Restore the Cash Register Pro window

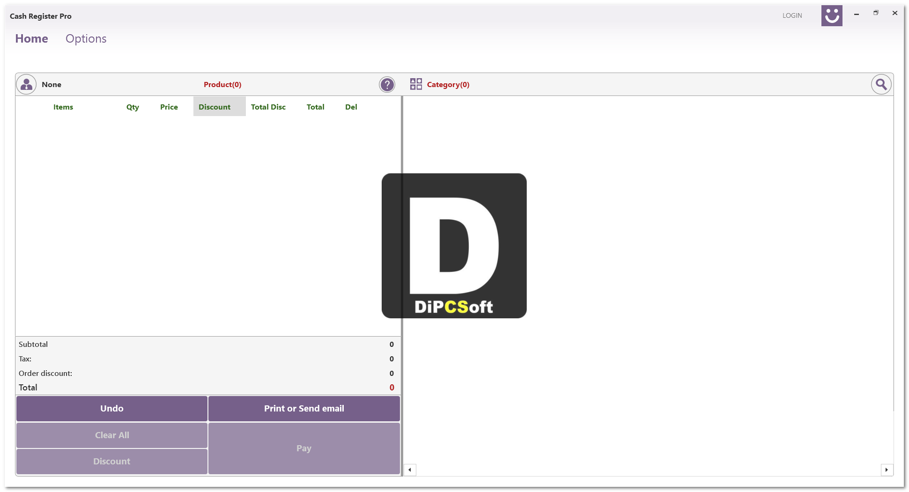pyautogui.click(x=876, y=13)
